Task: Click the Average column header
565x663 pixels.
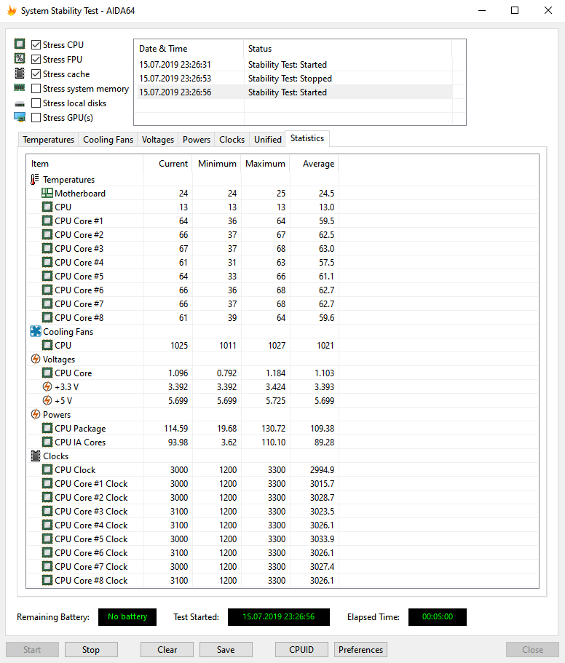Action: (314, 164)
